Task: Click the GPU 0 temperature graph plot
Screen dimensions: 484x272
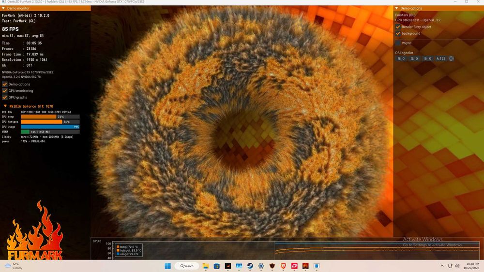Action: (x=296, y=250)
